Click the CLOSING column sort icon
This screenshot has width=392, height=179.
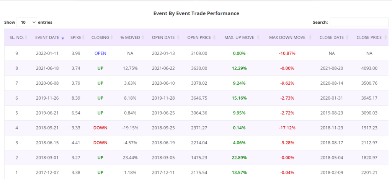112,38
